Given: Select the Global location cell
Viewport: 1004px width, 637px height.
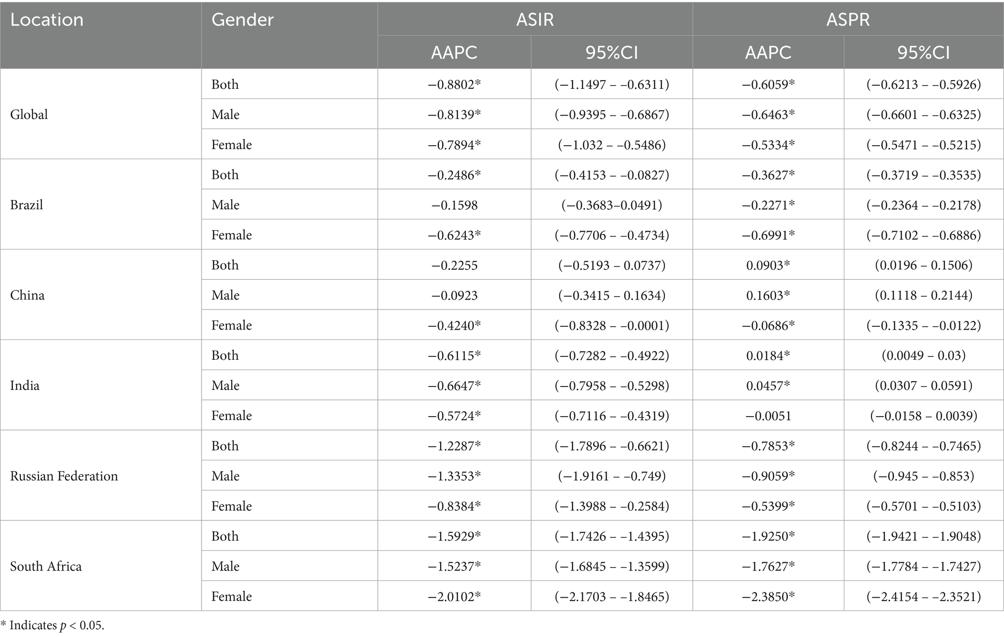Looking at the screenshot, I should coord(29,115).
